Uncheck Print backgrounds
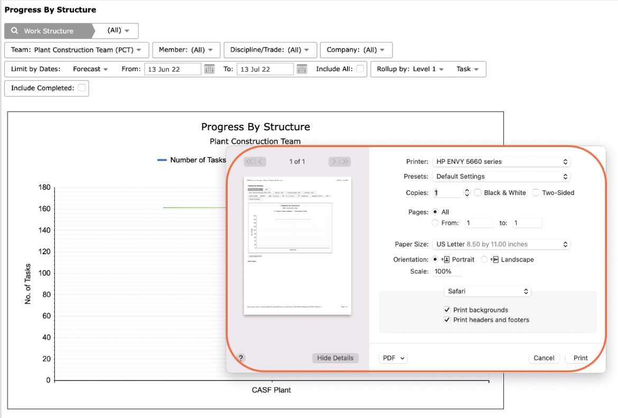This screenshot has height=418, width=618. tap(447, 310)
